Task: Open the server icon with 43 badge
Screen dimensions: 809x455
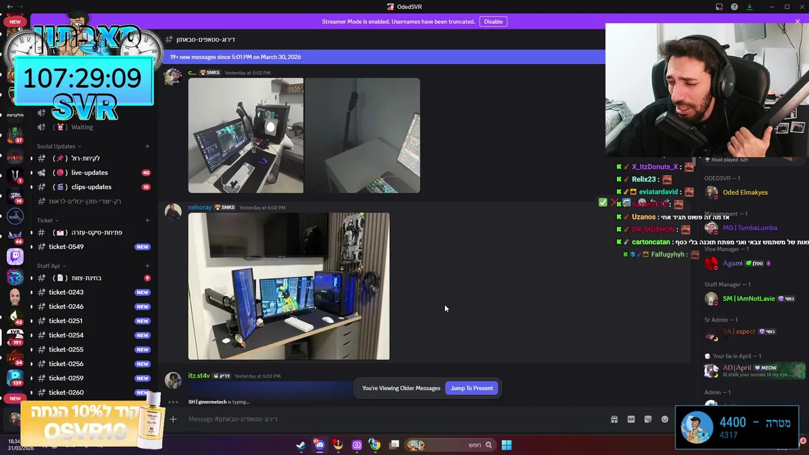Action: (15, 317)
